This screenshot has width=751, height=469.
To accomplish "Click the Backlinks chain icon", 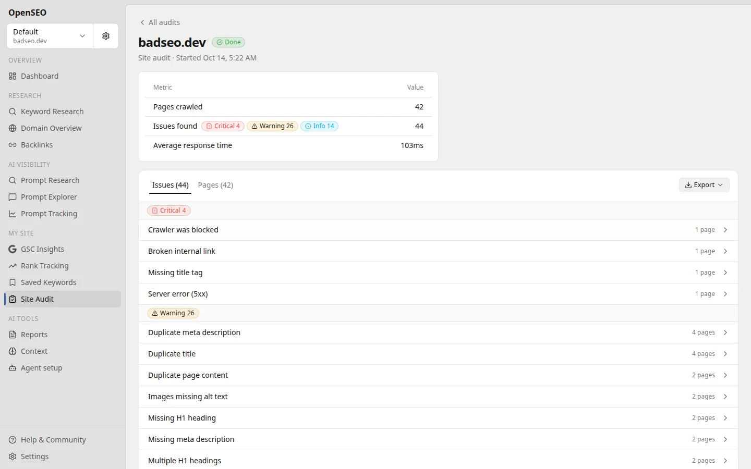I will point(13,145).
